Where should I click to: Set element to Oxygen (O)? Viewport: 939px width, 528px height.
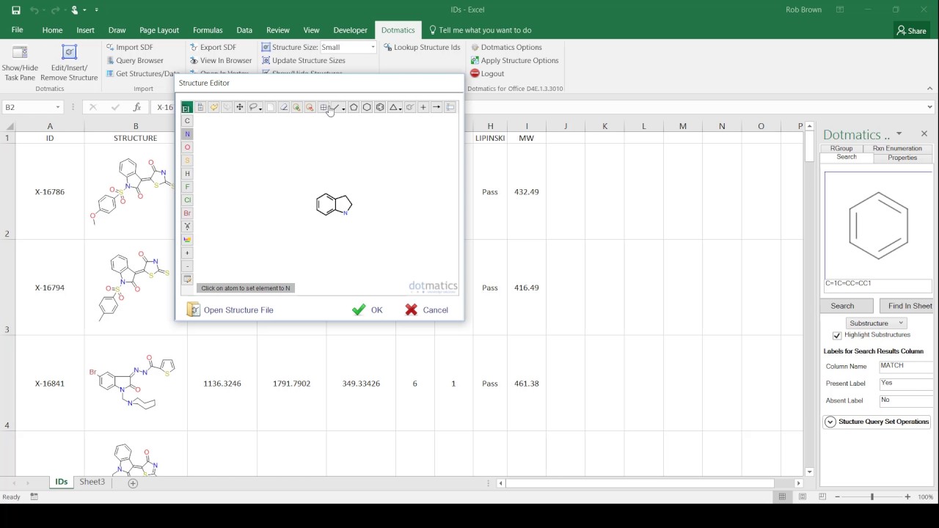[187, 147]
